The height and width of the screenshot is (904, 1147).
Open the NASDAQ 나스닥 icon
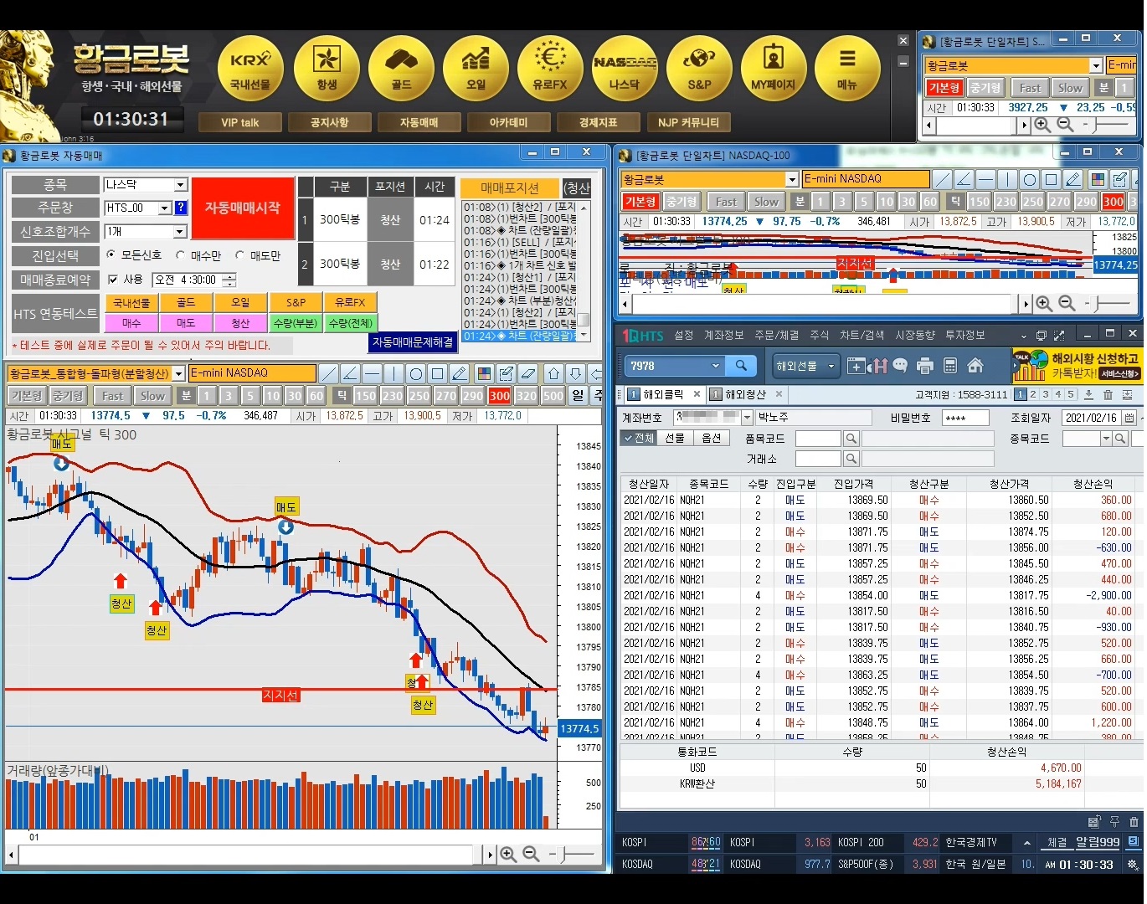(x=625, y=69)
